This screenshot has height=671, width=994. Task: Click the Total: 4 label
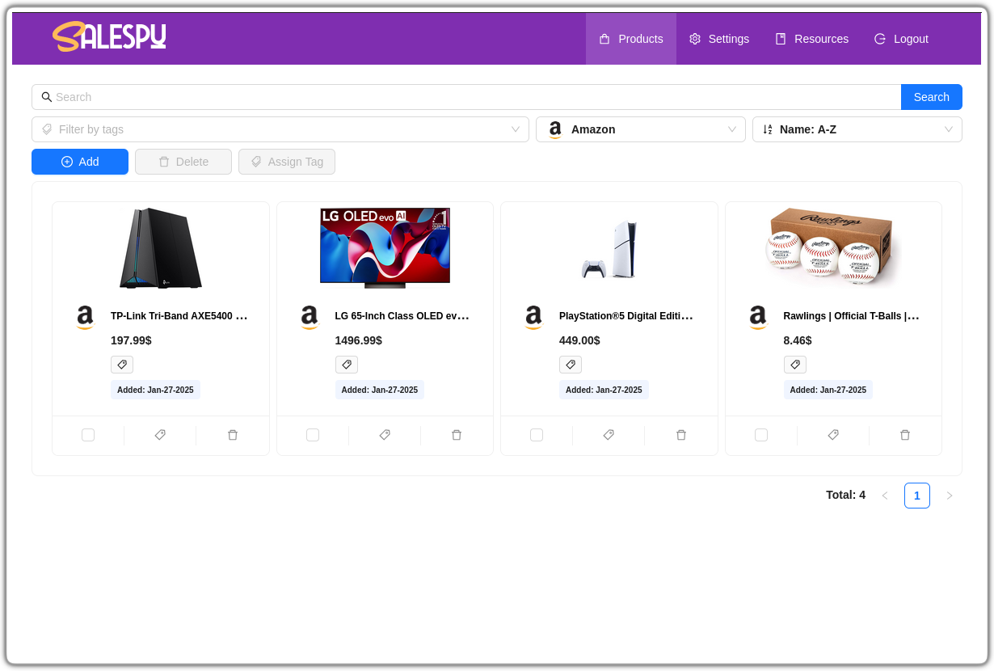[845, 495]
